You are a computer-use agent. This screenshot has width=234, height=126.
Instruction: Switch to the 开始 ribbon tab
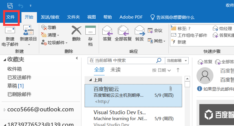pyautogui.click(x=29, y=17)
